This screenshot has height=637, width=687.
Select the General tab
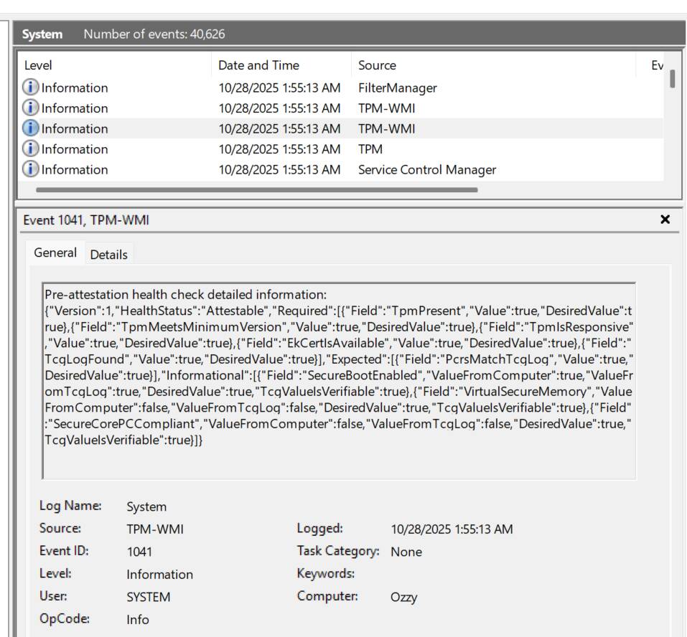pyautogui.click(x=55, y=253)
